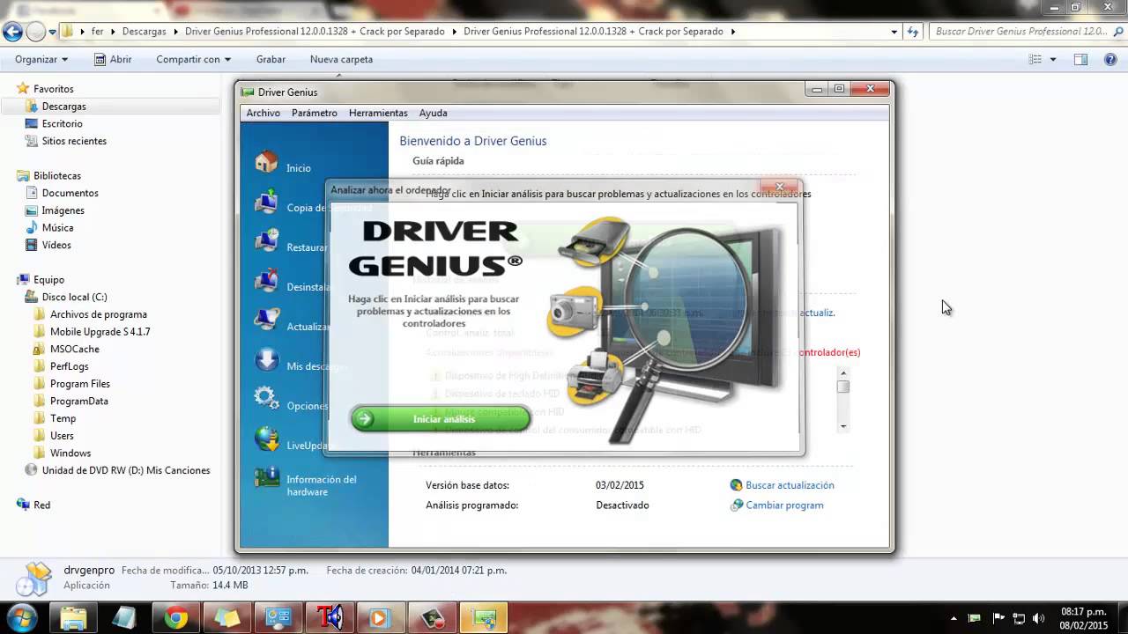
Task: Open the Explorer help icon
Action: (1110, 59)
